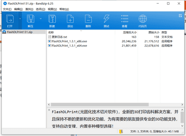Click the 查看 (View) list icon
The height and width of the screenshot is (136, 186).
[125, 19]
